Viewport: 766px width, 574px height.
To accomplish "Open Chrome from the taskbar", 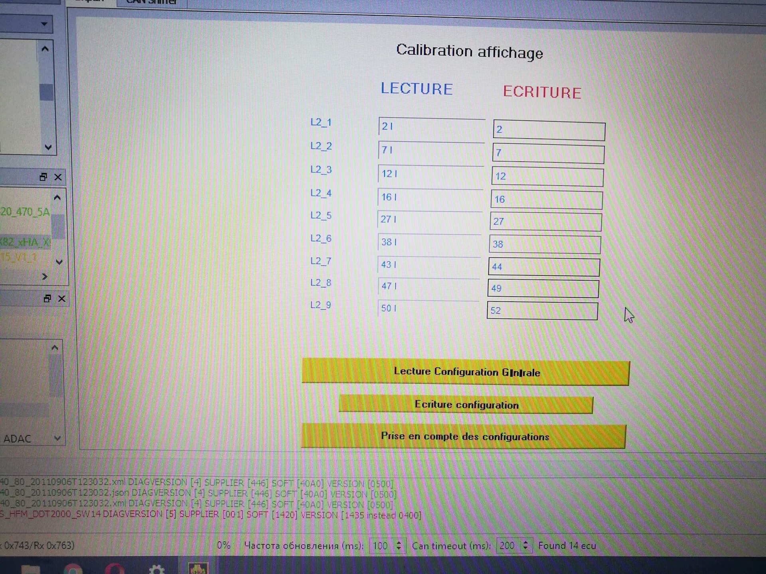I will point(72,569).
